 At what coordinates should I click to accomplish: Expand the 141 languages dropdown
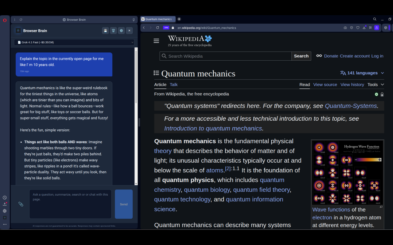point(362,73)
